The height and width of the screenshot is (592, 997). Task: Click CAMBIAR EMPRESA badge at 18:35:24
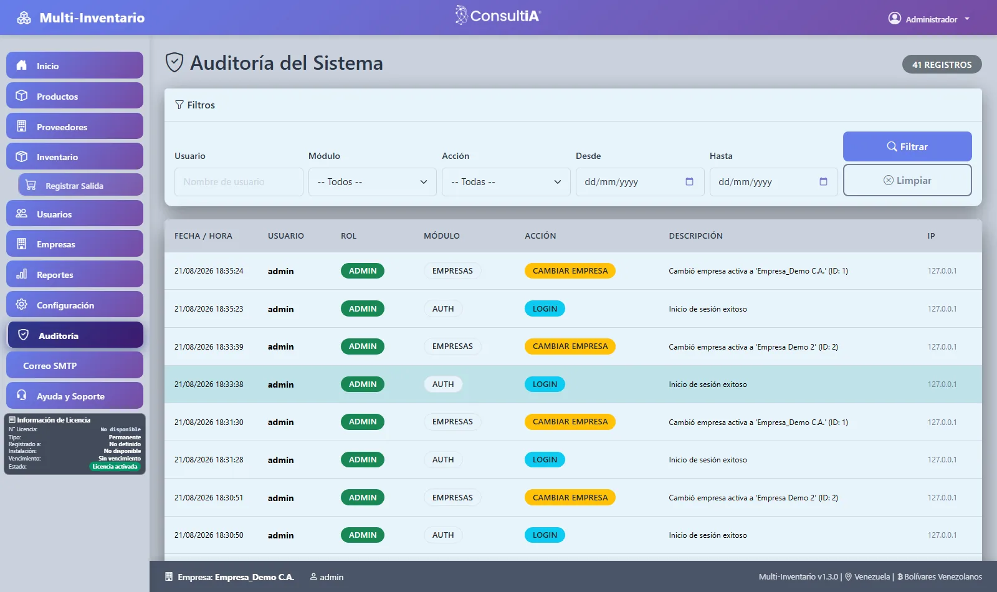570,271
